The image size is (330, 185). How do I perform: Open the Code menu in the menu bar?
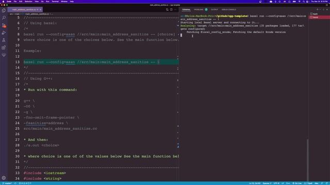coord(9,2)
